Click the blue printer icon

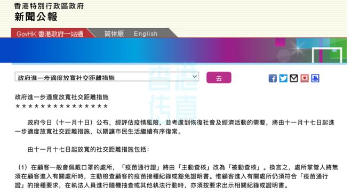[315, 78]
